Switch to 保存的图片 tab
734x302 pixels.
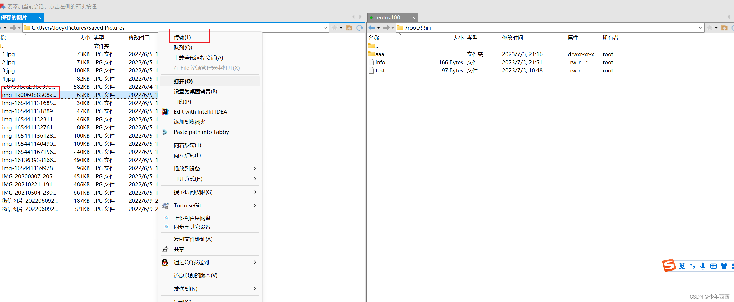click(22, 17)
